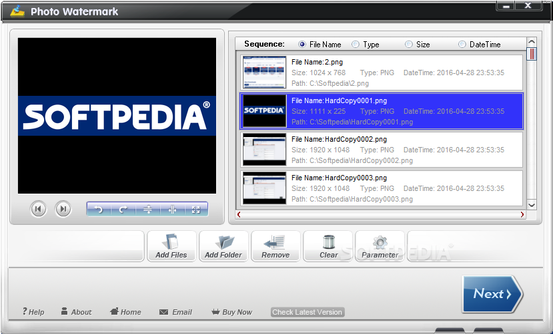553x334 pixels.
Task: Click the text 'File Name:HardCopy0003.png'
Action: (x=340, y=178)
